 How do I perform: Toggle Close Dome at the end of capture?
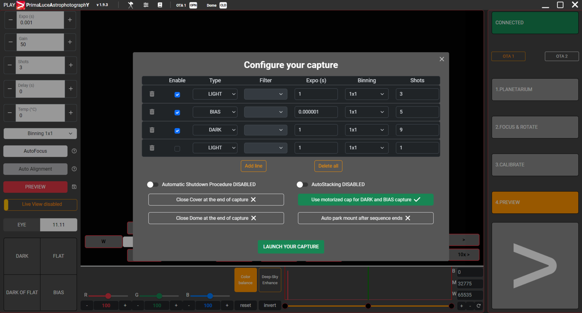pyautogui.click(x=216, y=218)
